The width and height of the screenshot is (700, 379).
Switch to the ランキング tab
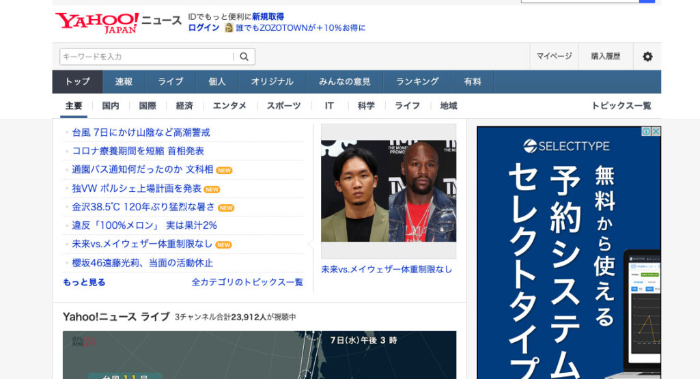(417, 82)
